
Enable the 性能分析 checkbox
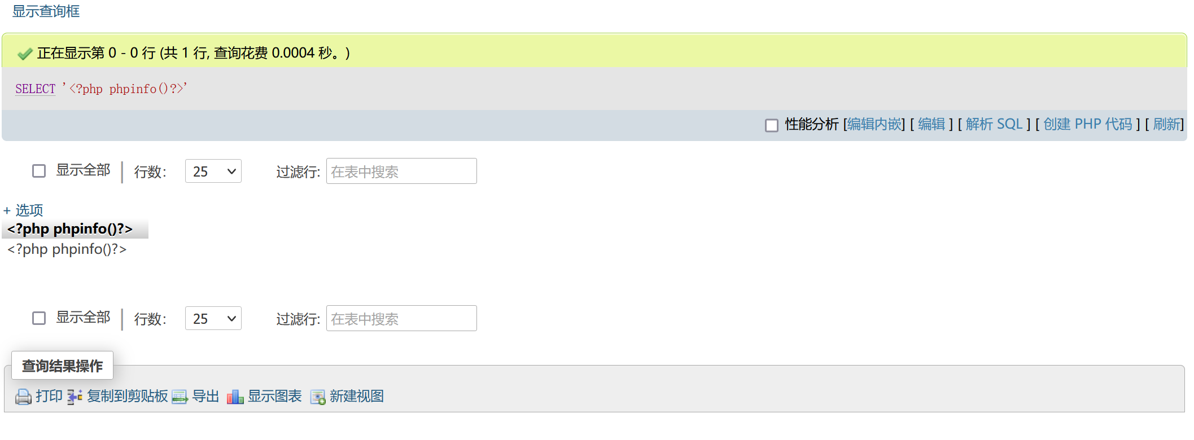point(771,125)
